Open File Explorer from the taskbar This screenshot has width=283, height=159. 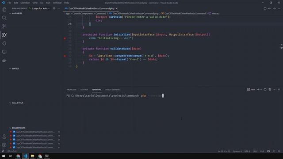tap(32, 156)
